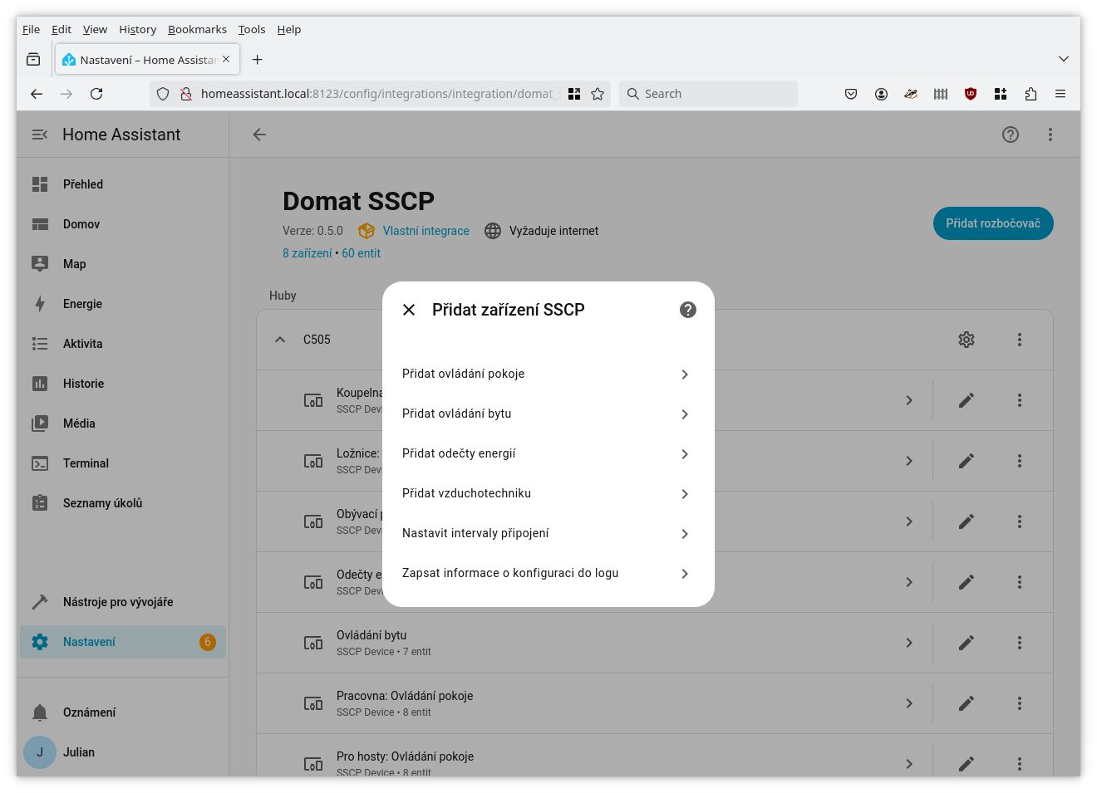Open Přehled in sidebar
The width and height of the screenshot is (1097, 793).
tap(123, 184)
